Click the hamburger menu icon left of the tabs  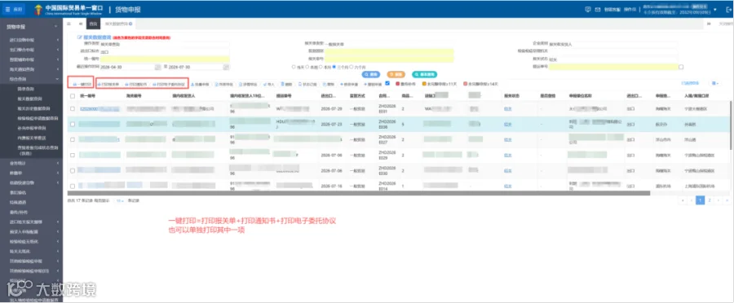pyautogui.click(x=69, y=24)
